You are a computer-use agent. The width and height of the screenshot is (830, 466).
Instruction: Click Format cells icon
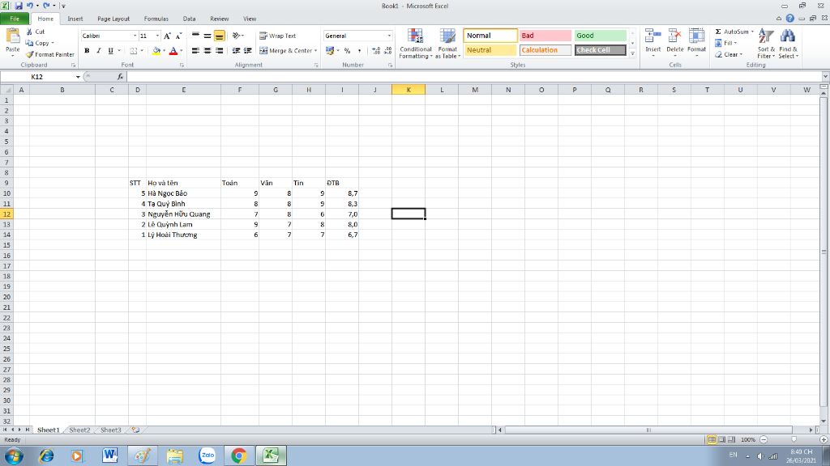click(x=696, y=37)
